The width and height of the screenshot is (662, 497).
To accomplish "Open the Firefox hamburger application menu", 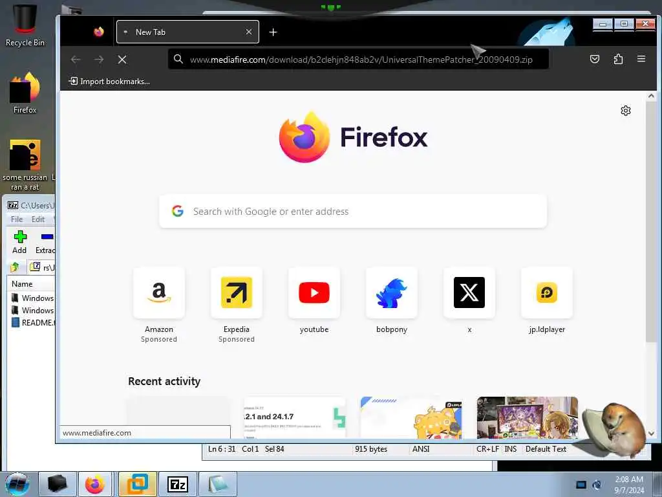I will coord(641,59).
